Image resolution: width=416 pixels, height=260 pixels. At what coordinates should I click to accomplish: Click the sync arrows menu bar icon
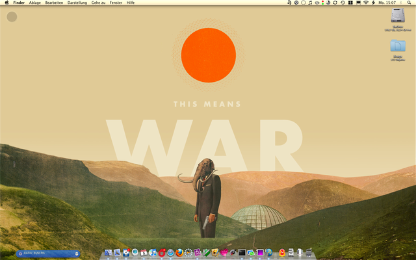pos(335,3)
